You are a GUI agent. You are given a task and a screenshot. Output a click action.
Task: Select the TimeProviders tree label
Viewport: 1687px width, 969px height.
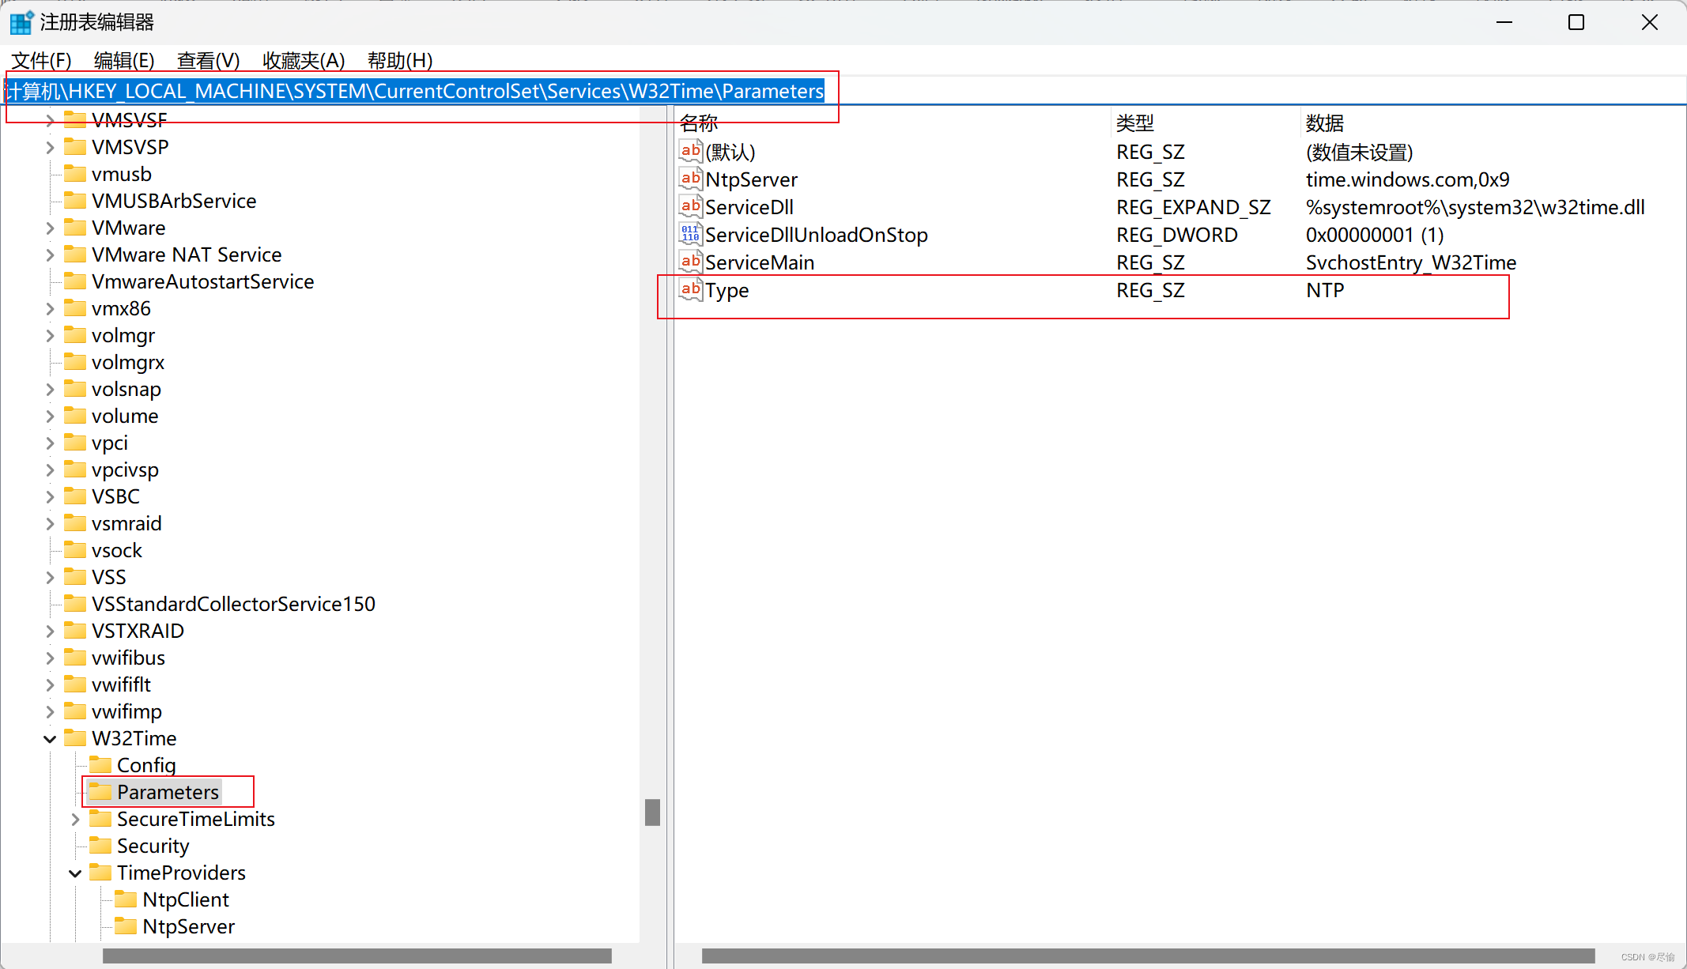[181, 873]
